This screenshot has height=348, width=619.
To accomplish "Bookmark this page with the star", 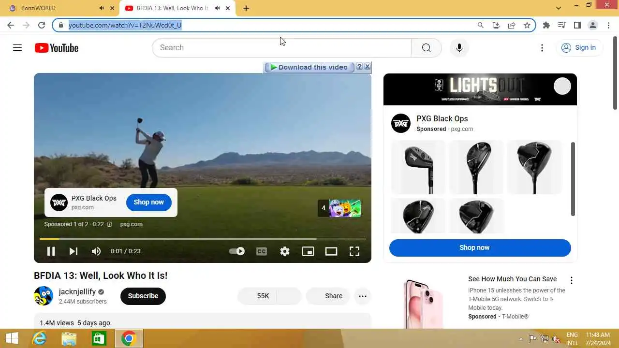I will pos(527,25).
